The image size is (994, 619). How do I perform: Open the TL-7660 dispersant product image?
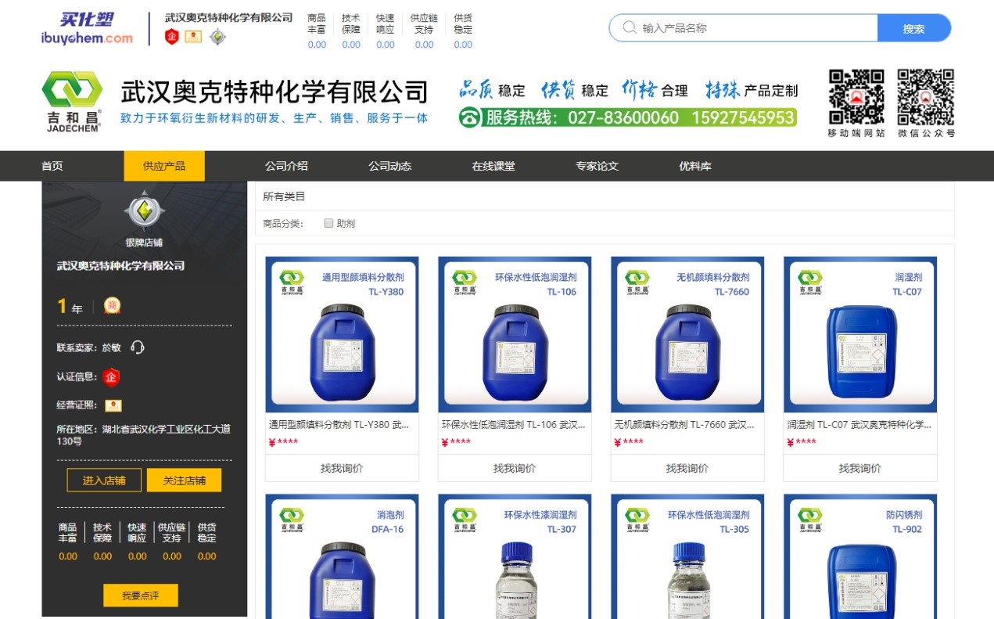click(x=687, y=334)
